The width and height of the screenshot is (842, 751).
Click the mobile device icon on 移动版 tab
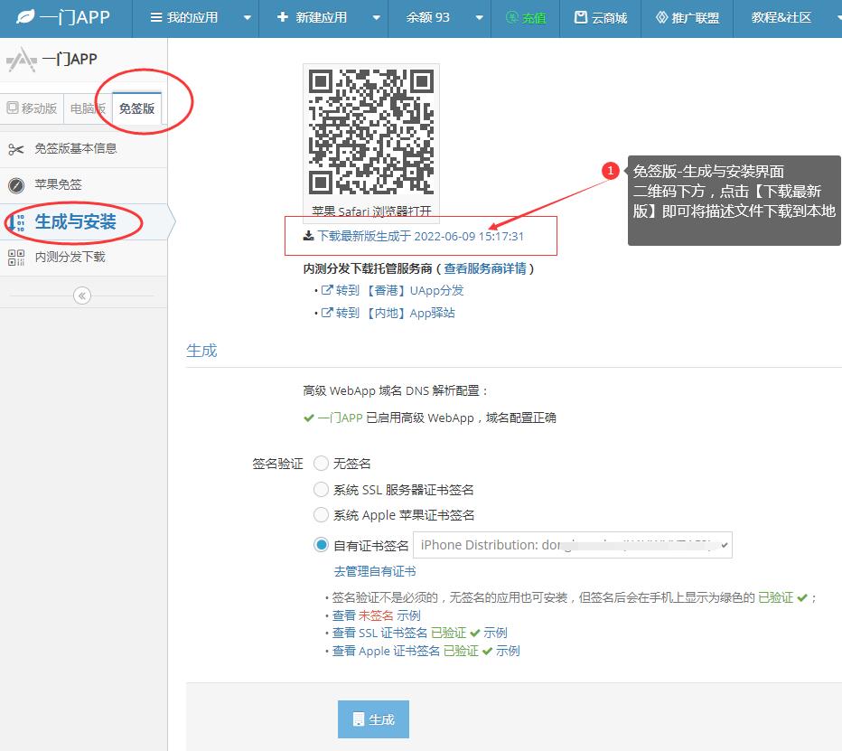tap(13, 108)
